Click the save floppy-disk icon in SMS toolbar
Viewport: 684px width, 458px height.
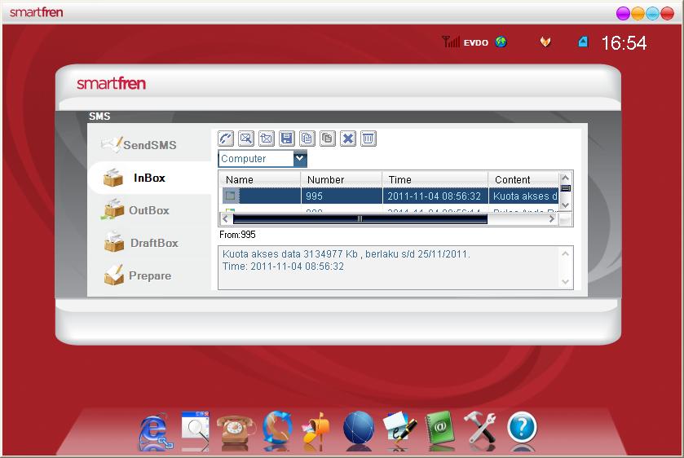pyautogui.click(x=287, y=139)
